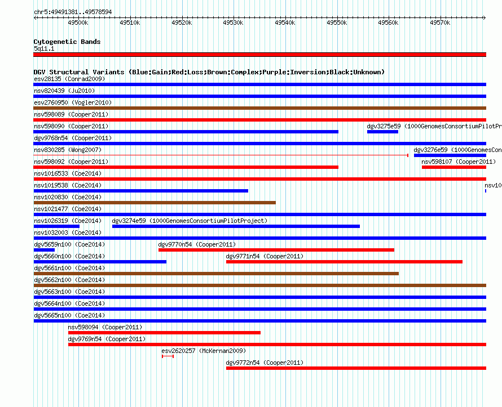Screen dimensions: 502x407
Task: Open the nsv1019538 (Coe2014) label
Action: coord(68,185)
